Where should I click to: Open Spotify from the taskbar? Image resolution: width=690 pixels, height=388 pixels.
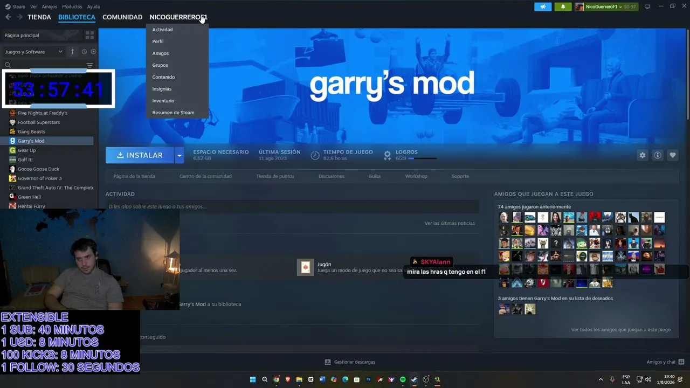[x=403, y=379]
